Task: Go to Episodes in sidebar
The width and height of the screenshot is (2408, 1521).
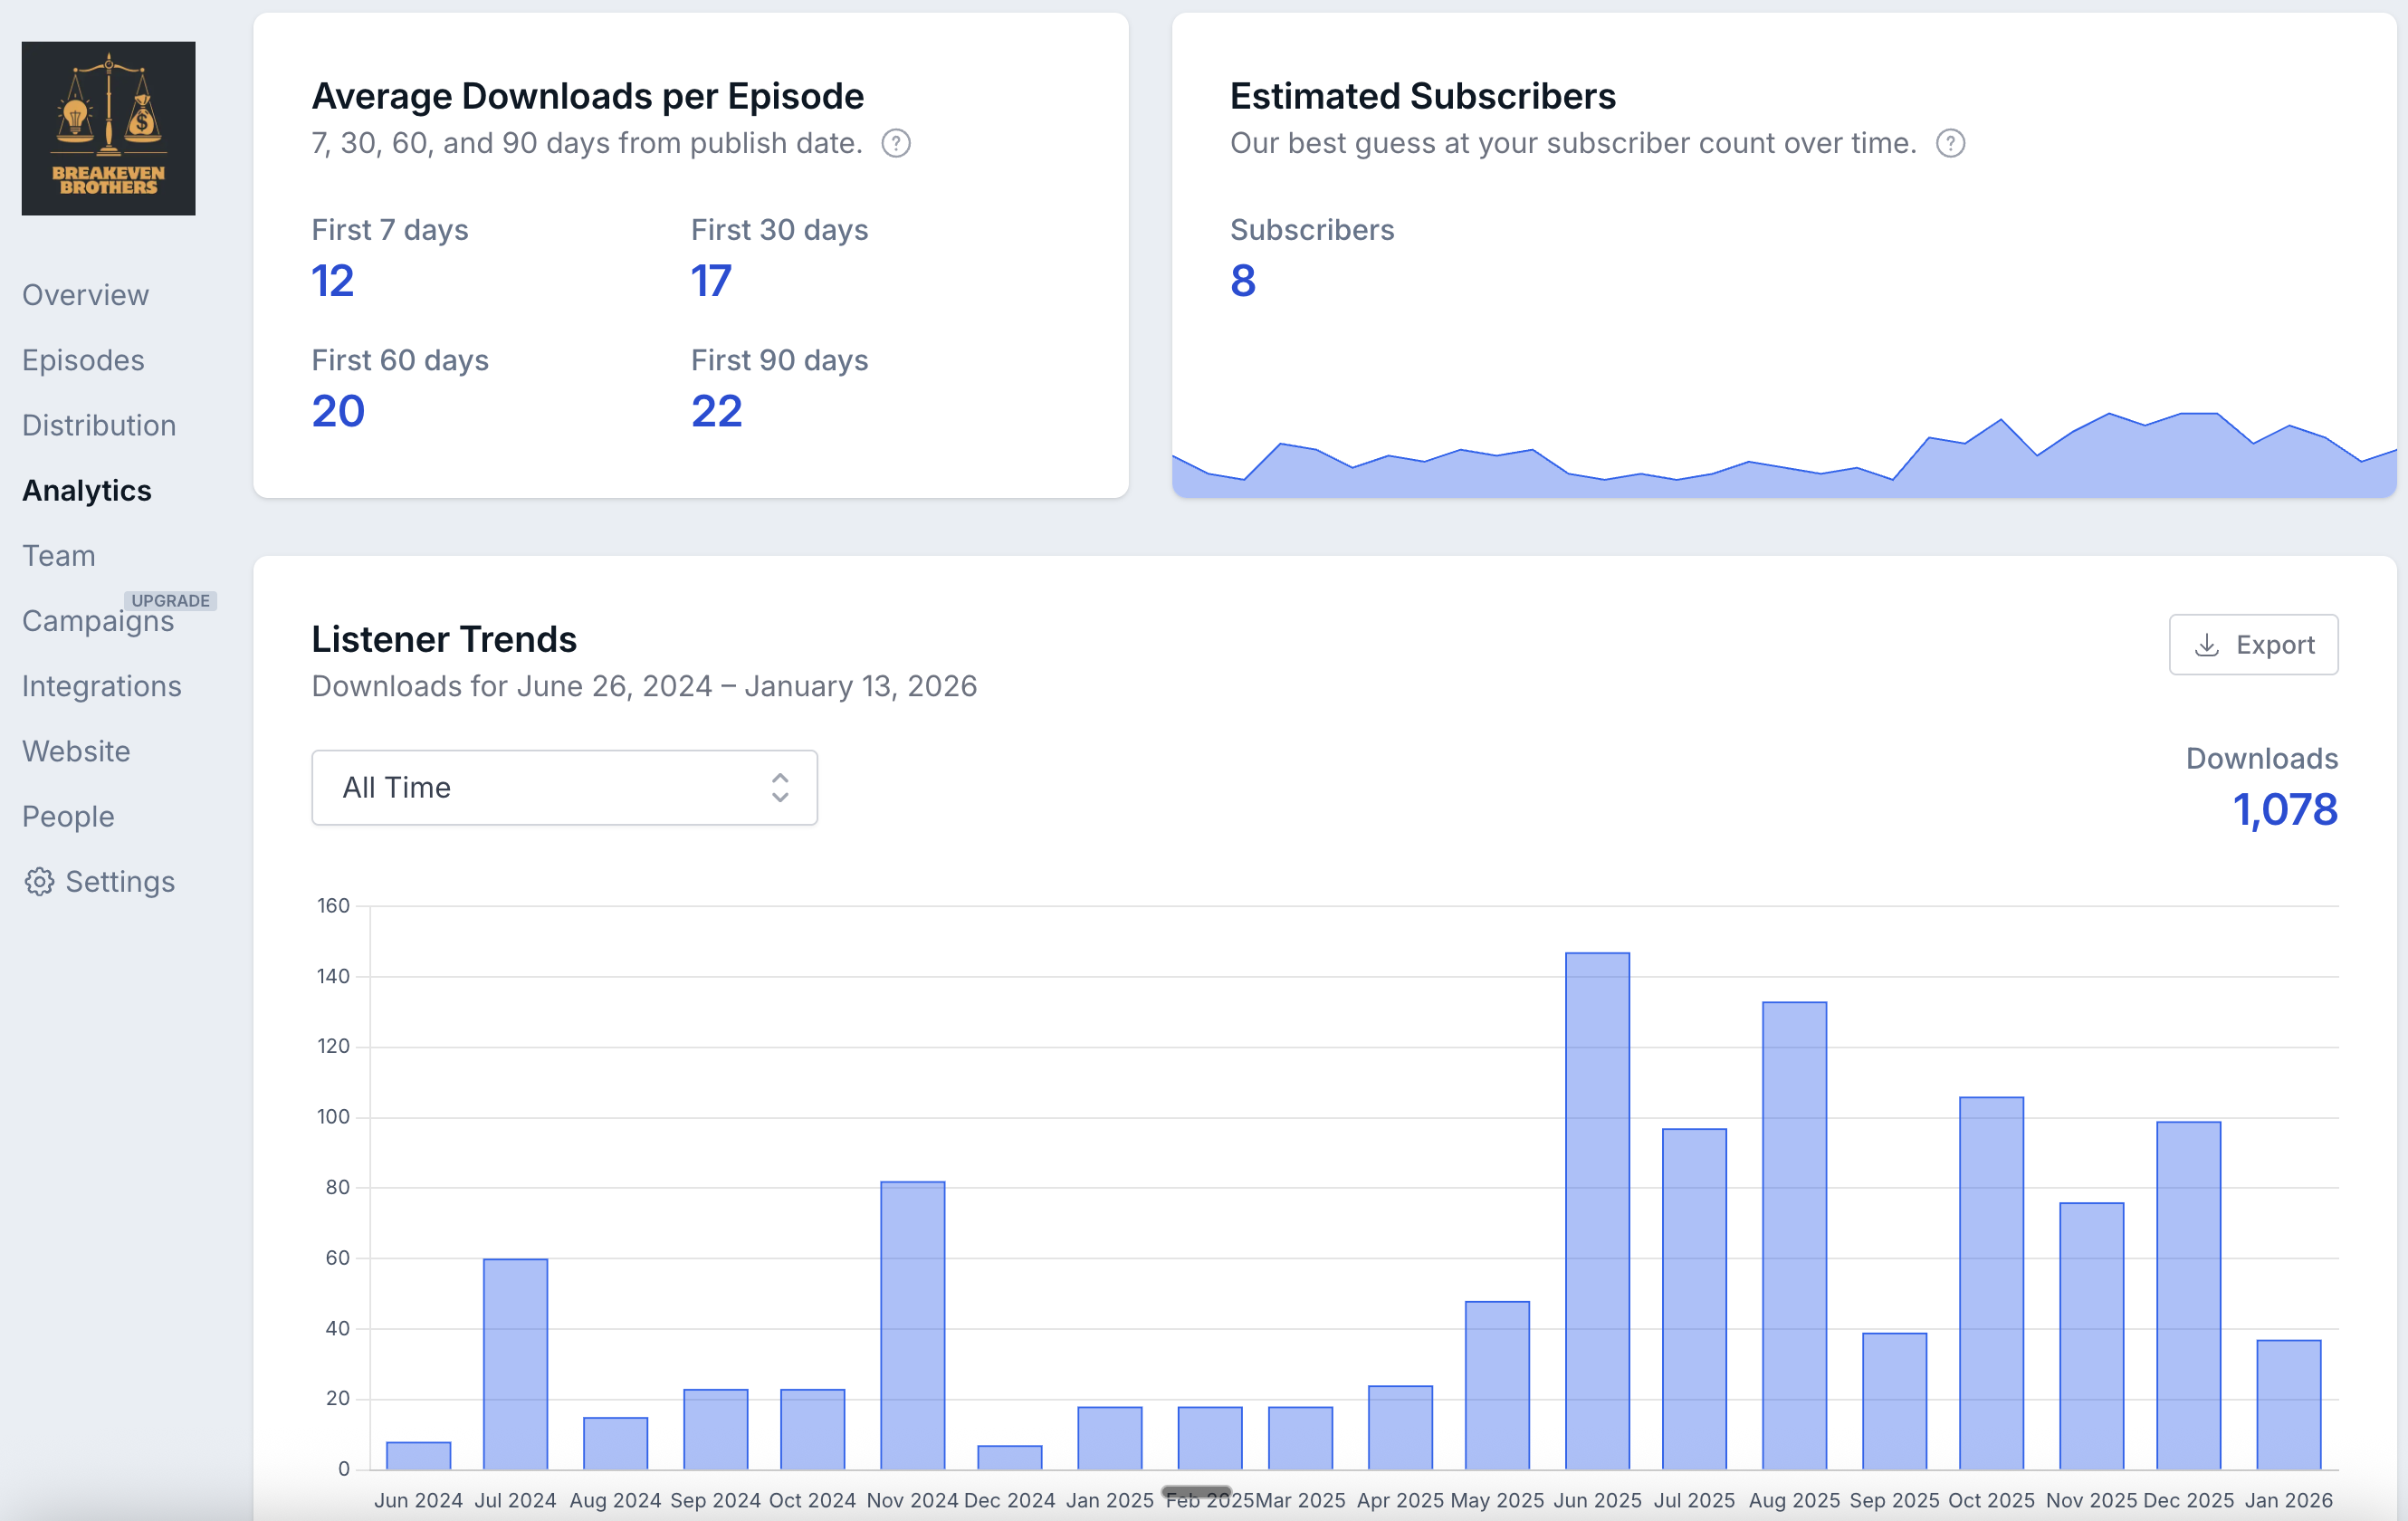Action: [83, 360]
